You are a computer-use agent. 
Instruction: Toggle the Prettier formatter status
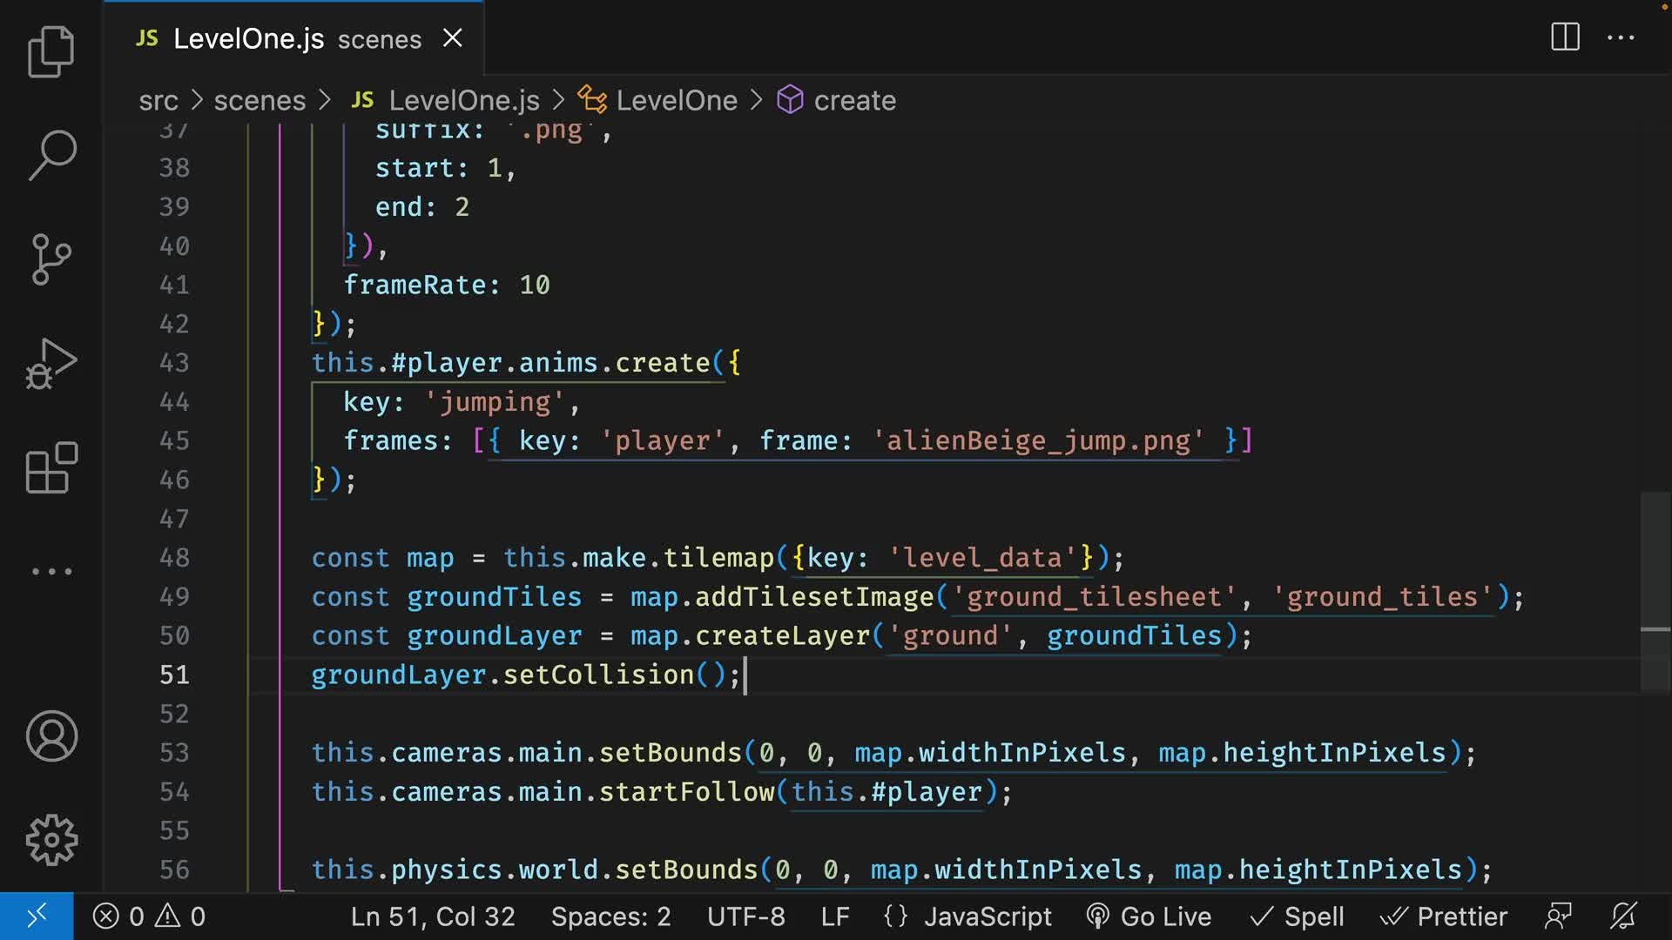point(1445,916)
